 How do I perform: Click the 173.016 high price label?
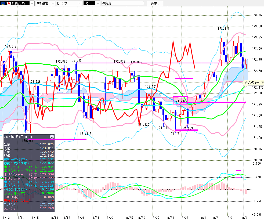tap(10, 46)
